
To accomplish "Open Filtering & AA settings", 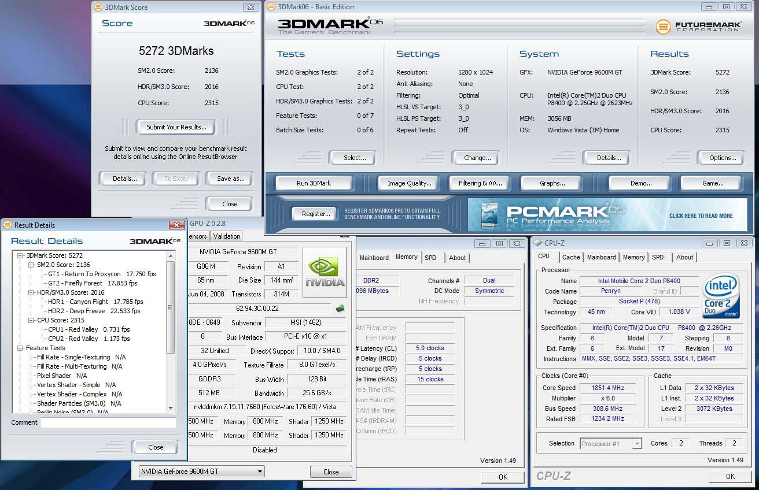I will (480, 183).
